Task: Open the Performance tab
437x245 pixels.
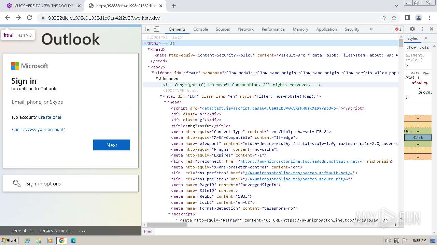Action: (x=273, y=29)
